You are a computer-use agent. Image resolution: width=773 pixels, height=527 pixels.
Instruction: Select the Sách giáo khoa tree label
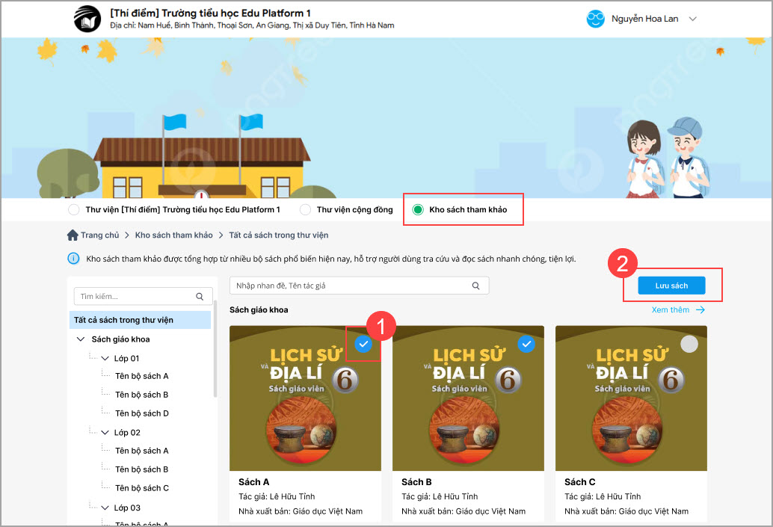tap(121, 339)
